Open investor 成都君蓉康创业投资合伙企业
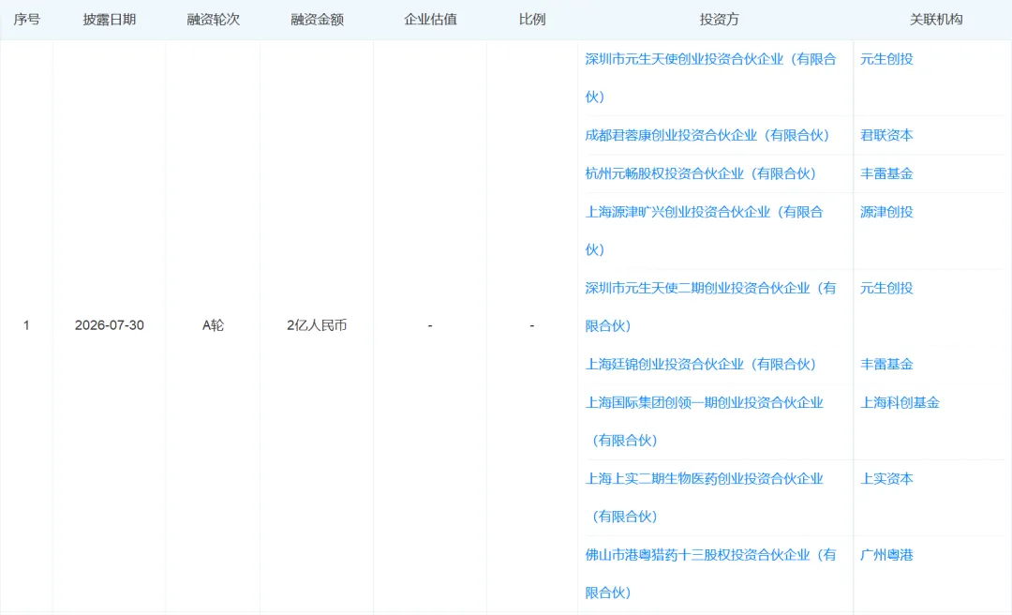This screenshot has width=1012, height=615. pyautogui.click(x=707, y=135)
